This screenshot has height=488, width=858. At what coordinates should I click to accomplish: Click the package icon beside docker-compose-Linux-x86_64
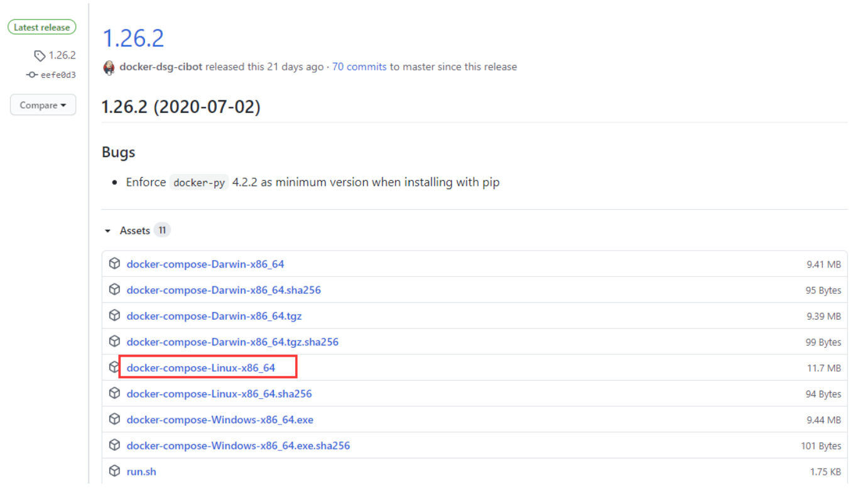114,367
